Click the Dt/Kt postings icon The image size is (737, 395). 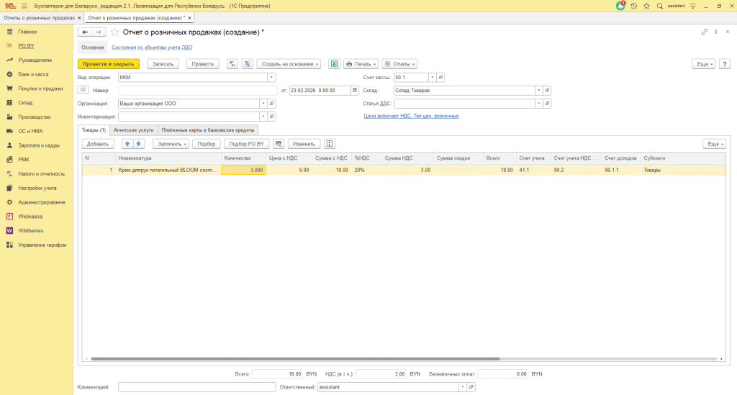[x=232, y=64]
